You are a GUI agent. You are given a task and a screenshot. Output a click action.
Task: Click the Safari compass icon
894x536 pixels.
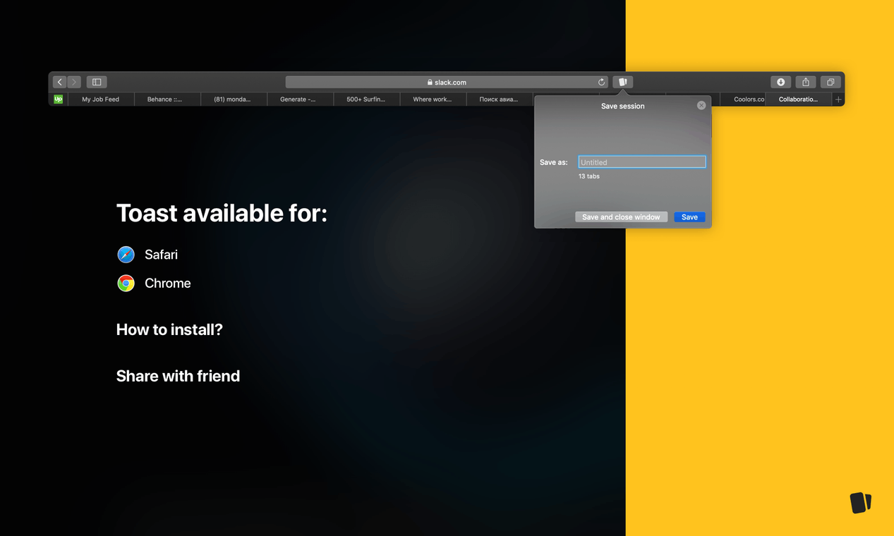coord(126,255)
